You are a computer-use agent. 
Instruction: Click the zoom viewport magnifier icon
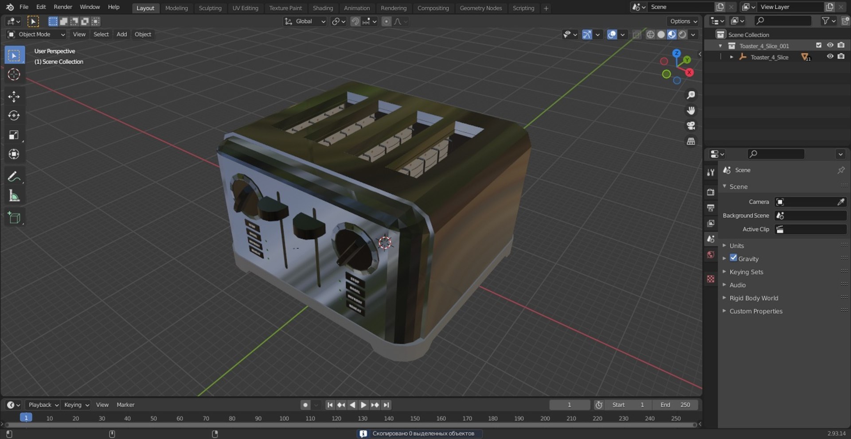coord(691,95)
